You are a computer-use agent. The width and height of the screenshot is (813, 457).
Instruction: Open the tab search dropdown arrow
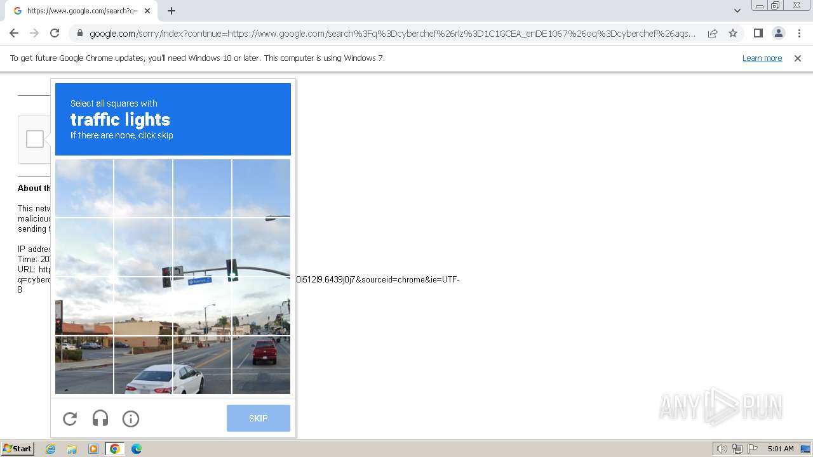737,11
